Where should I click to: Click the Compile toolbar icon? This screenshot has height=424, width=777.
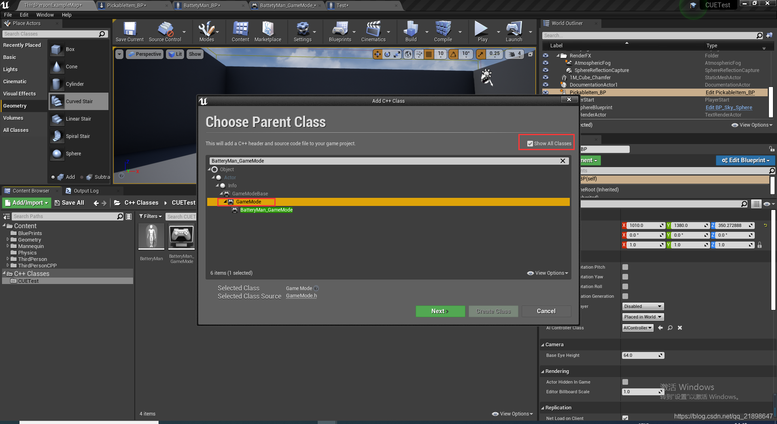pos(443,32)
